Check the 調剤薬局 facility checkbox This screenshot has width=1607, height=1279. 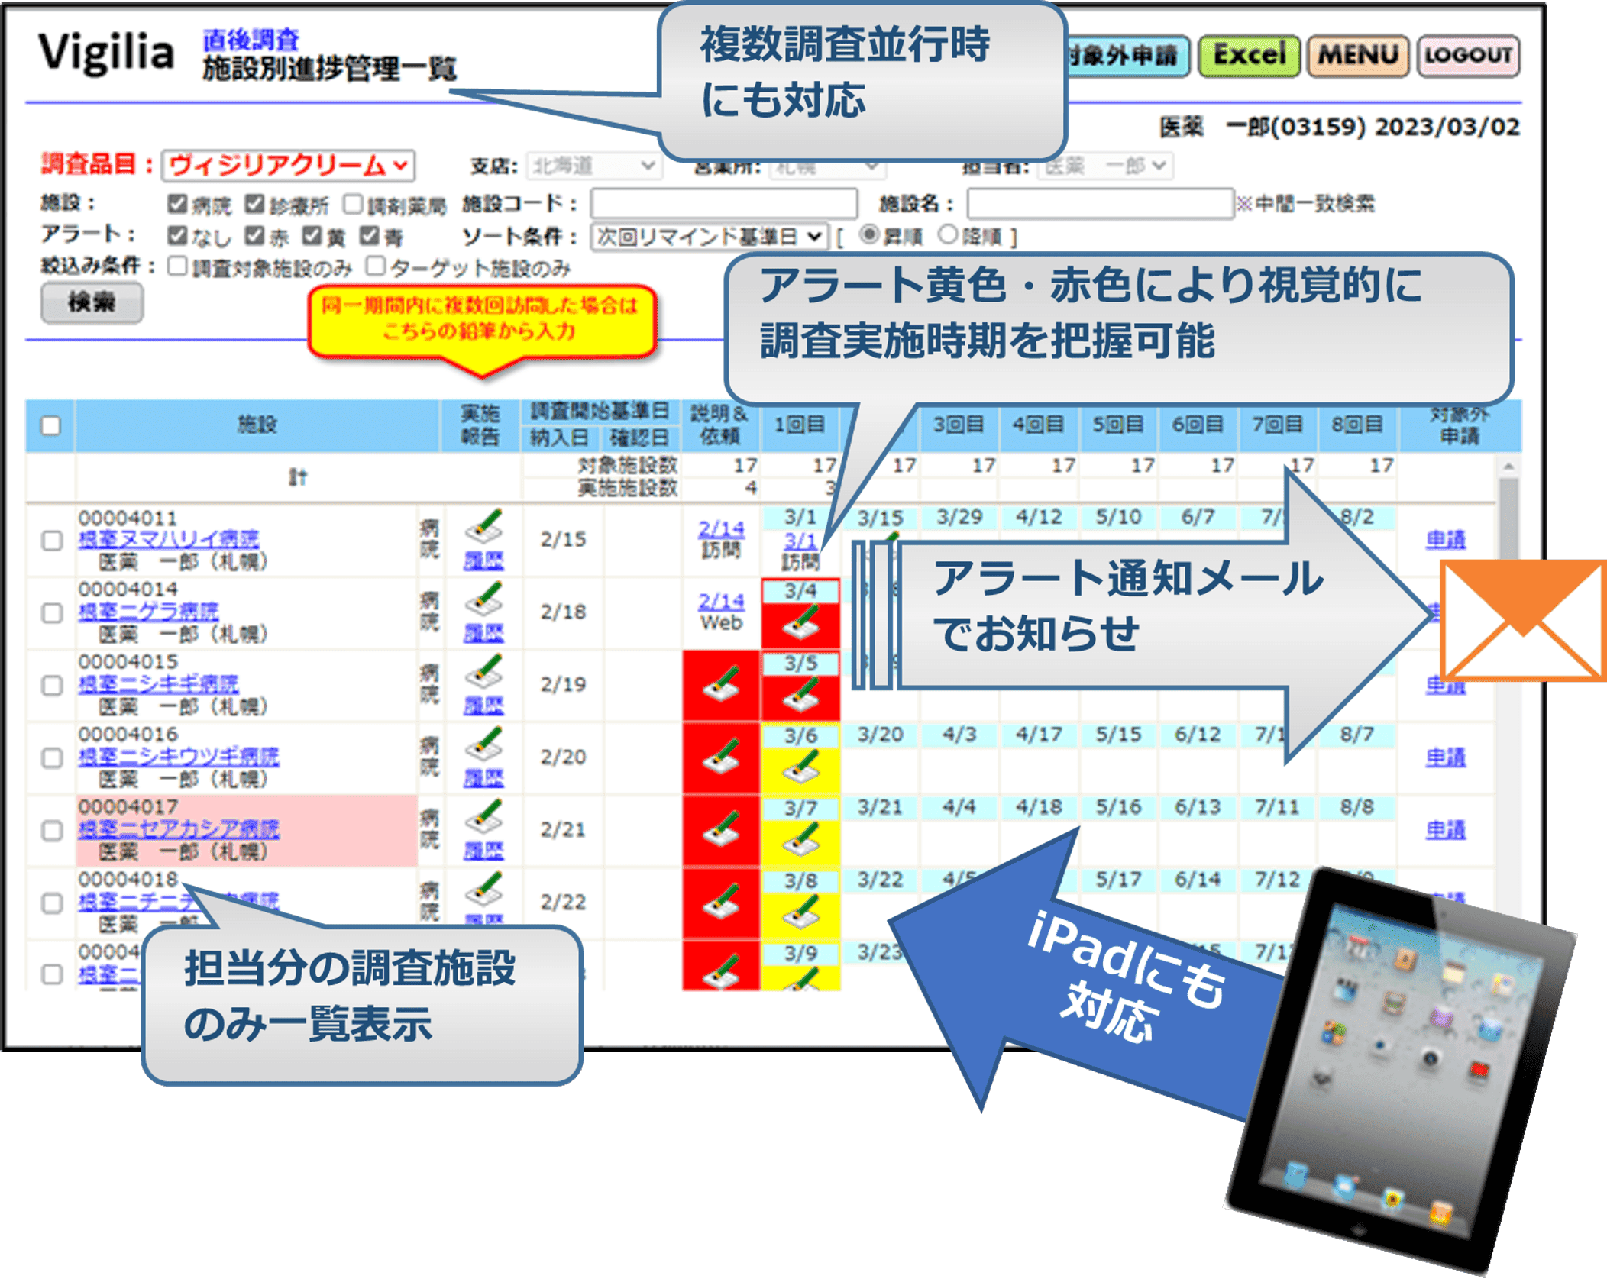(352, 204)
